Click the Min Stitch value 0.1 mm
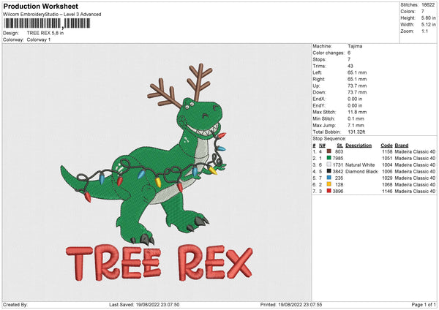 pos(356,118)
